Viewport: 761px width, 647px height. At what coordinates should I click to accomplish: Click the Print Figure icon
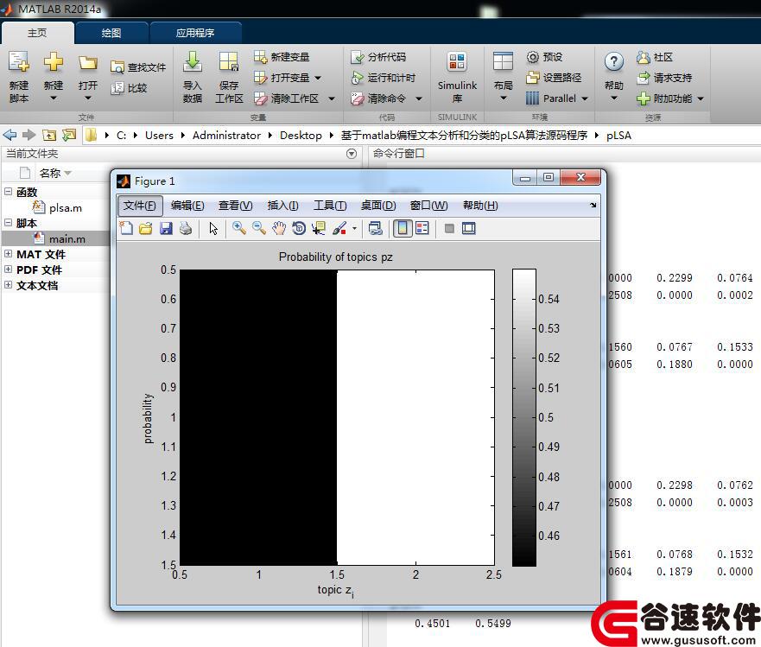186,228
